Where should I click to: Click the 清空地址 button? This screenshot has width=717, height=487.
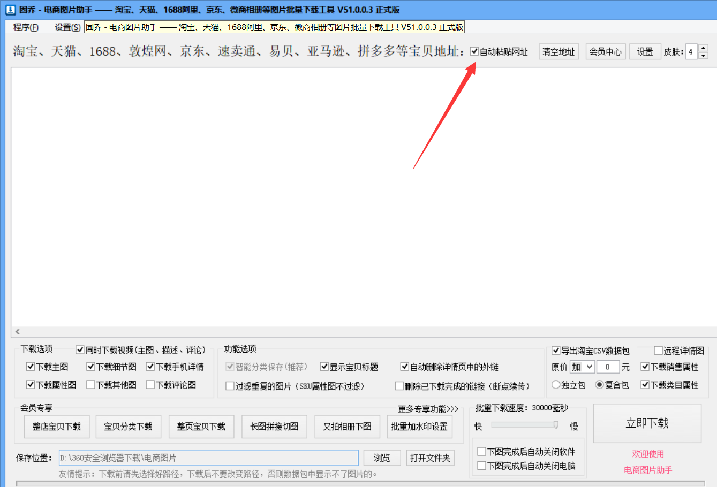pyautogui.click(x=558, y=51)
